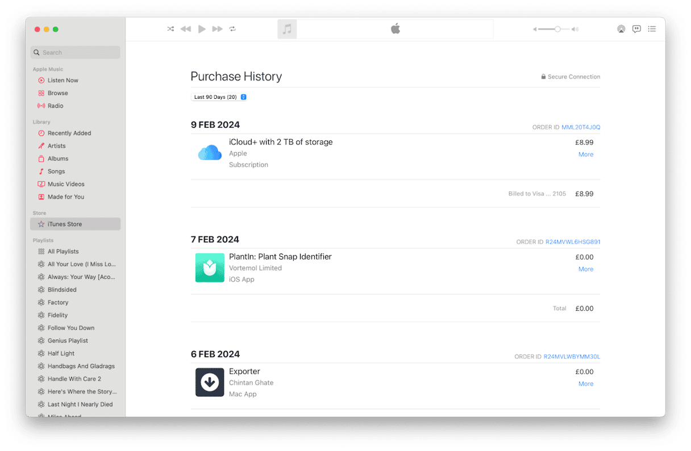Click the iCloud+ cloud icon

click(210, 153)
